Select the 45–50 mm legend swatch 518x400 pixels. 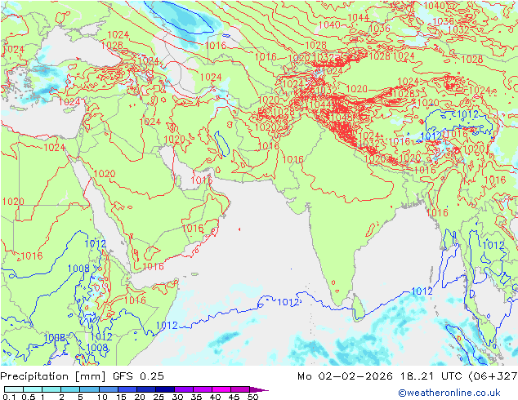pyautogui.click(x=240, y=389)
